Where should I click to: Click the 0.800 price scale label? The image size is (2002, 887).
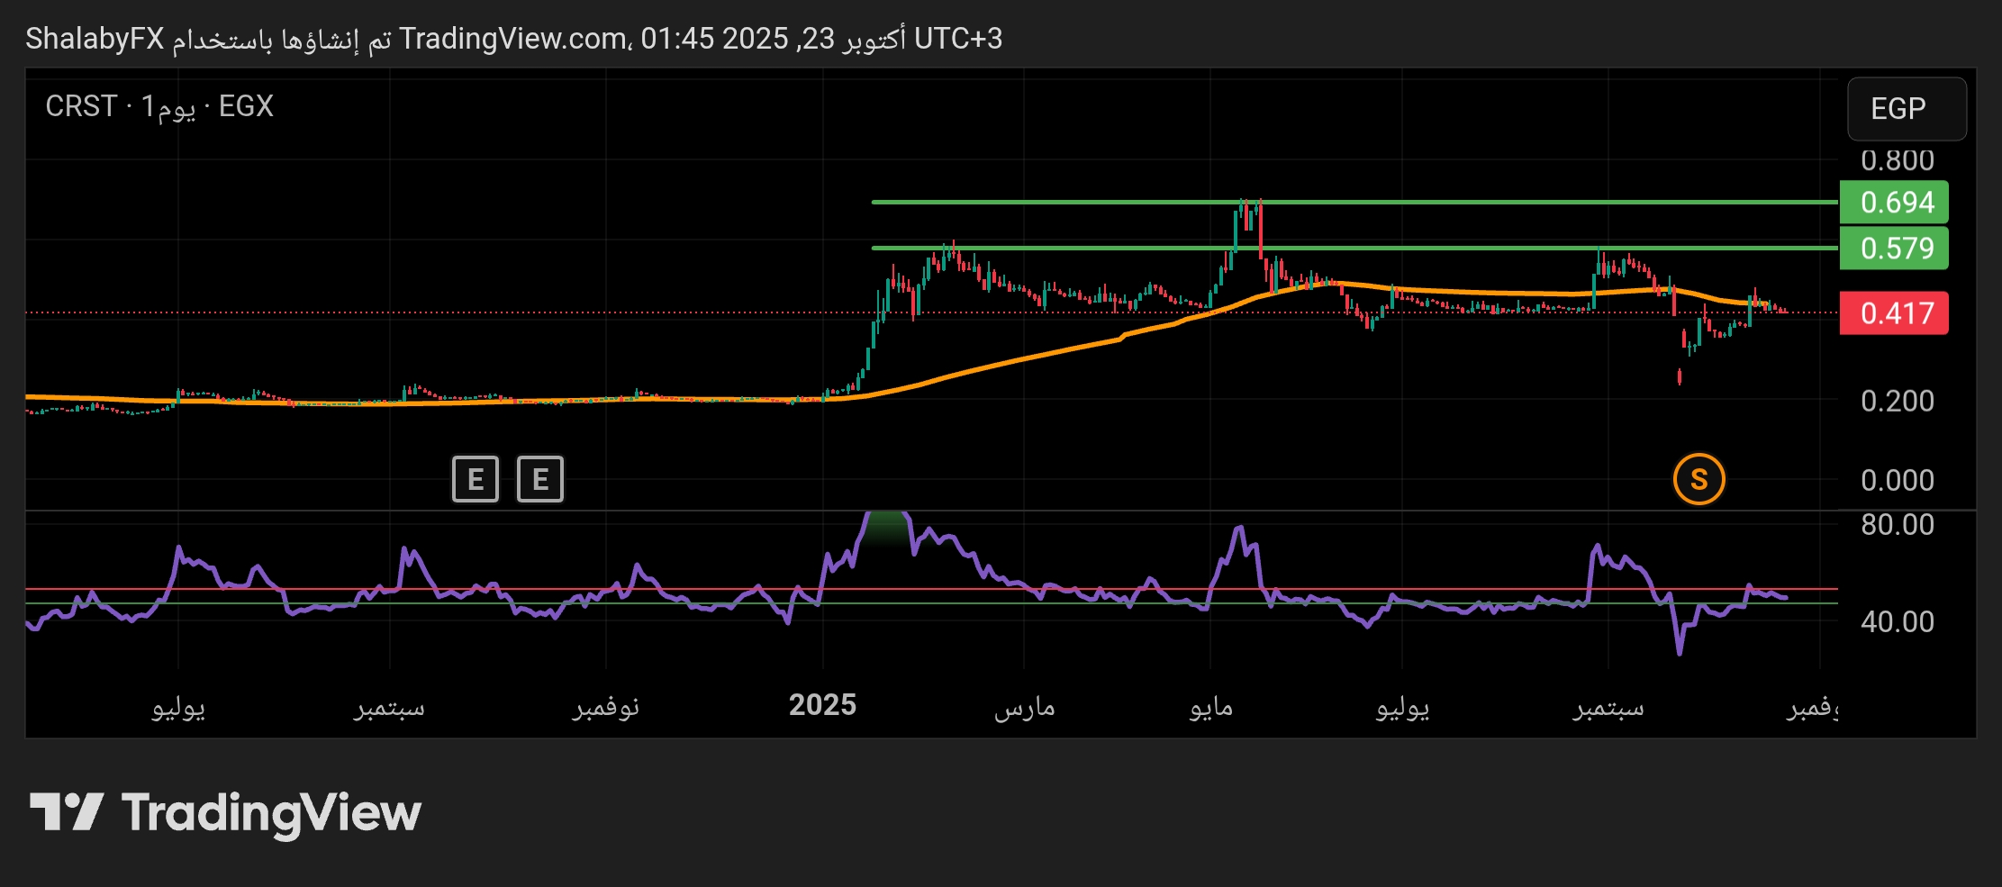1897,160
